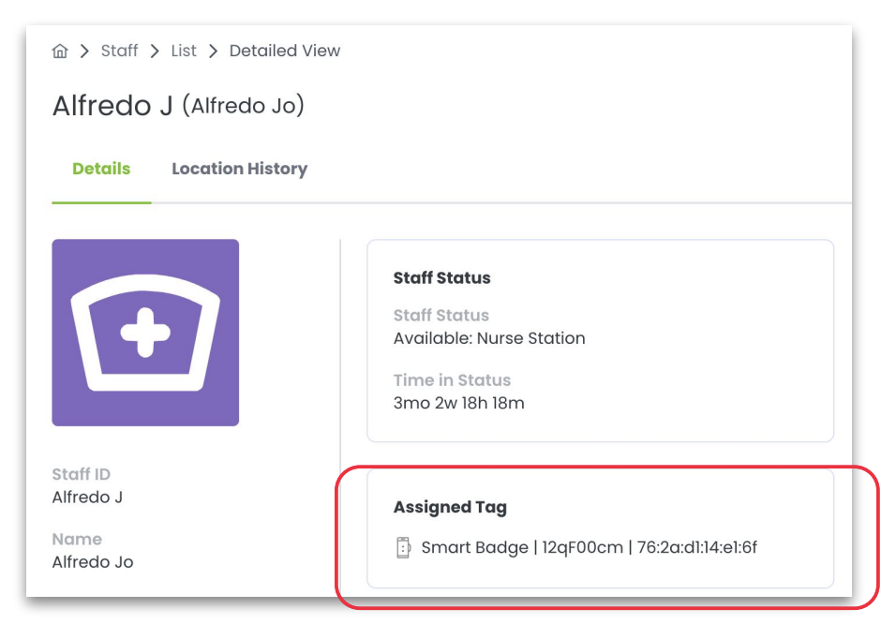Click the Time in Status value
896x624 pixels.
pyautogui.click(x=458, y=404)
